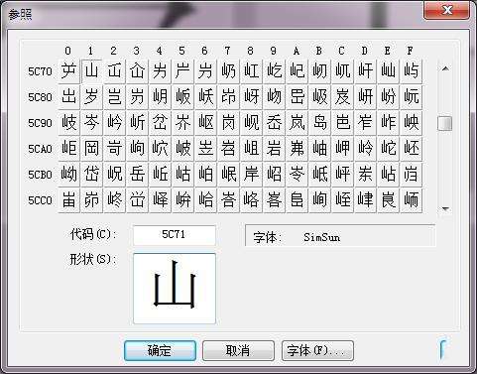This screenshot has height=374, width=477.
Task: Select the 岗 character in row 5C90
Action: [228, 123]
